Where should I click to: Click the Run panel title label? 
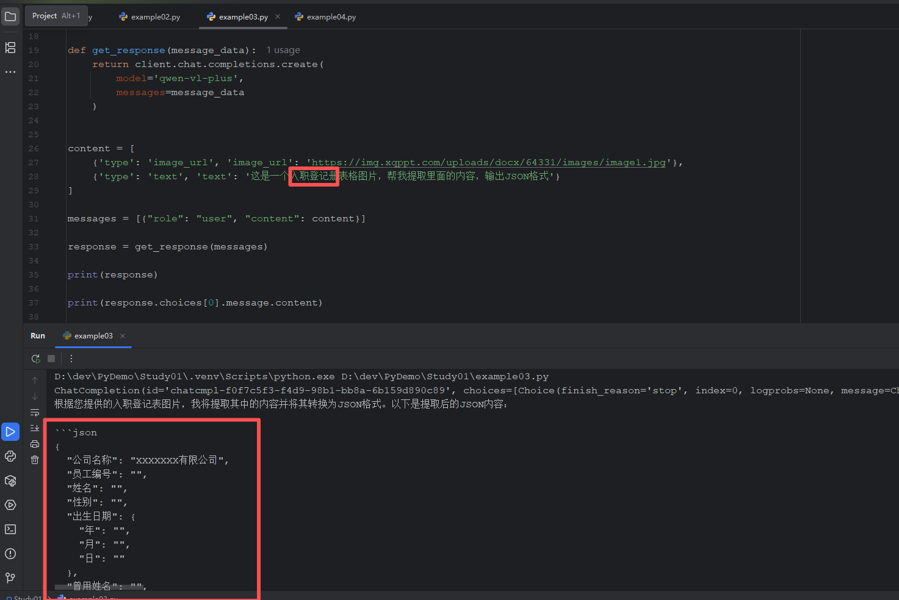[38, 336]
